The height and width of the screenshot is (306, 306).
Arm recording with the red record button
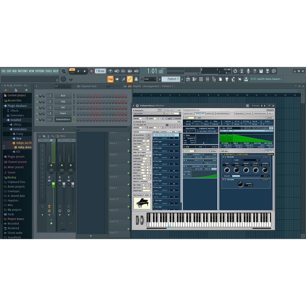(x=91, y=71)
